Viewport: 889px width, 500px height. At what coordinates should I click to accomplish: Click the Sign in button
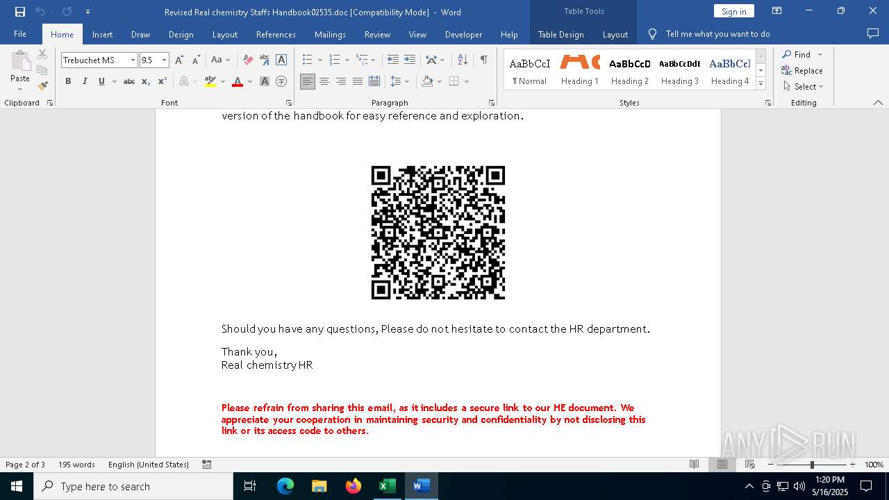coord(733,11)
